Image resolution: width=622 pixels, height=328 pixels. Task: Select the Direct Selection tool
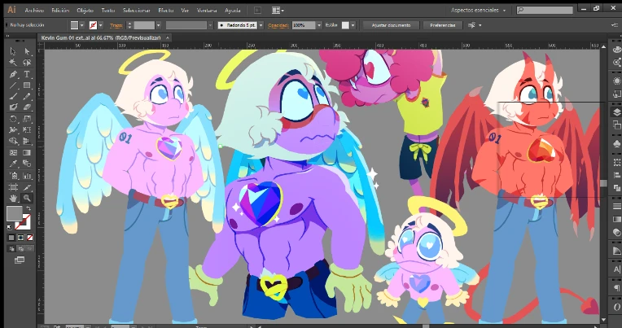[x=27, y=51]
